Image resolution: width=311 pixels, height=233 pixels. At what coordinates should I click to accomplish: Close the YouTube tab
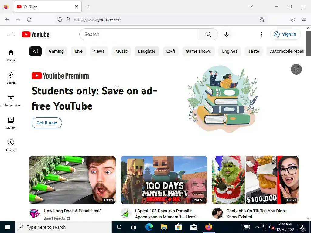pos(77,7)
